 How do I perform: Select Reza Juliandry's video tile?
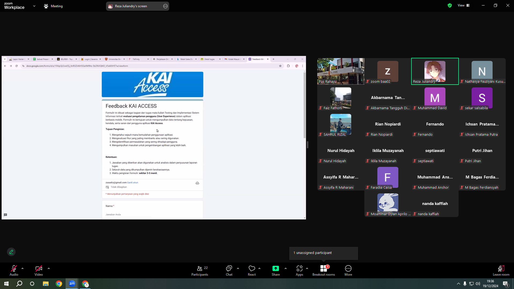[x=435, y=71]
